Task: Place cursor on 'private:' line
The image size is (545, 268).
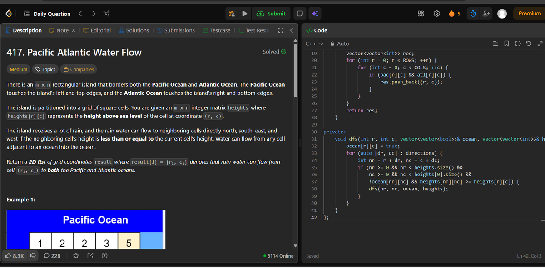Action: [x=334, y=132]
